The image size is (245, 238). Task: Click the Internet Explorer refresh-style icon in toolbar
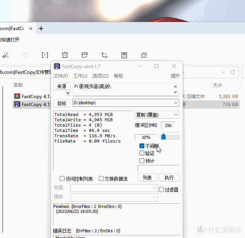(x=144, y=55)
